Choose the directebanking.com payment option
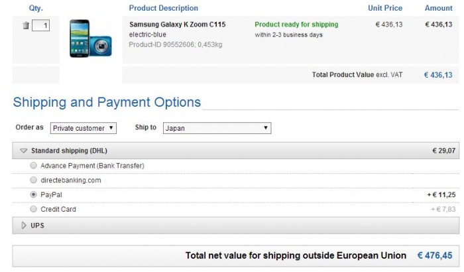 (x=34, y=180)
